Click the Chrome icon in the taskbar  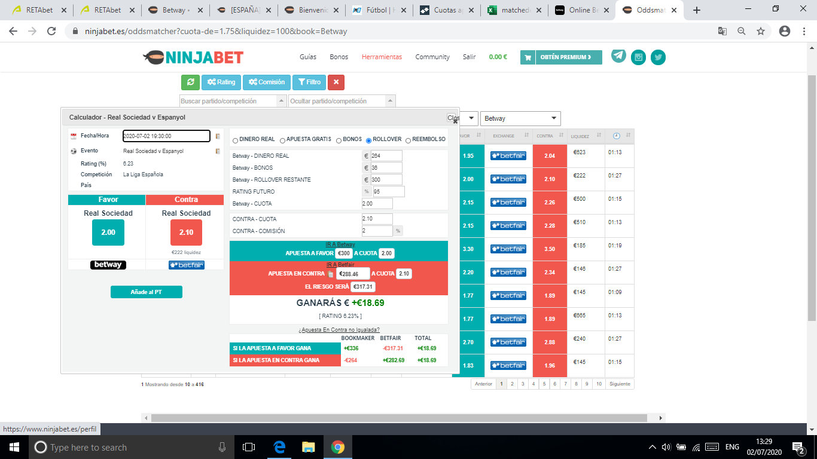coord(338,447)
